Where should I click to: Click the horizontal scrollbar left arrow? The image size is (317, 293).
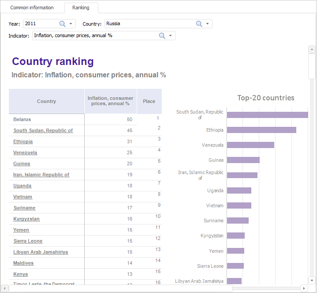coord(5,288)
